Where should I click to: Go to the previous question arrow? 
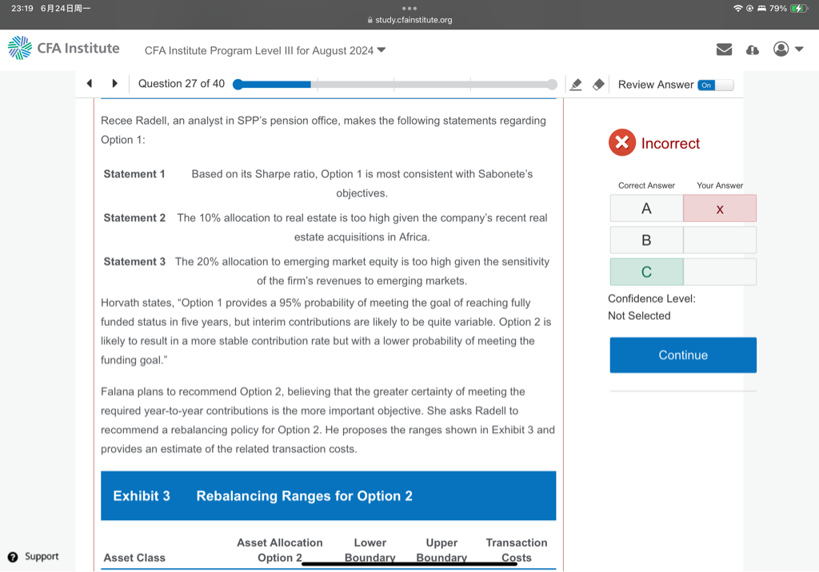coord(90,84)
